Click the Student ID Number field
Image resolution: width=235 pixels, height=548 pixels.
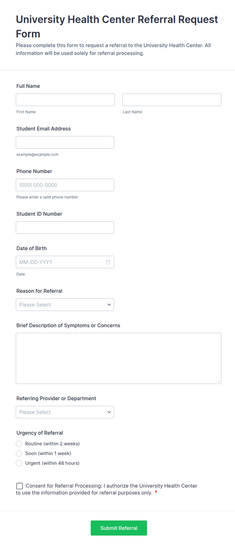[65, 228]
